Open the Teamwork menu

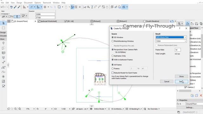click(47, 3)
